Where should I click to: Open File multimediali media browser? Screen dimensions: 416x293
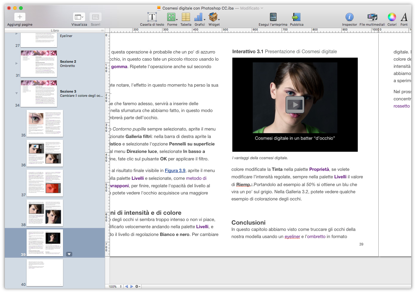[372, 17]
